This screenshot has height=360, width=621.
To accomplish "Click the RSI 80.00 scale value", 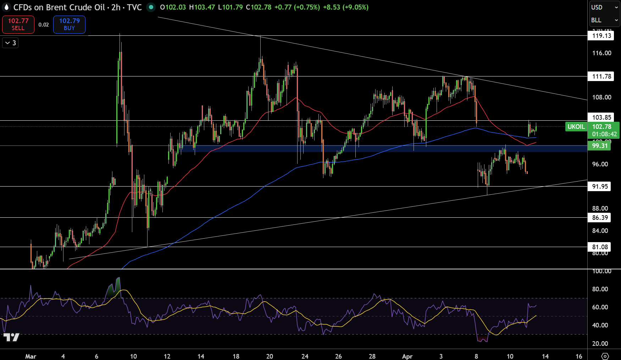I will click(x=600, y=289).
